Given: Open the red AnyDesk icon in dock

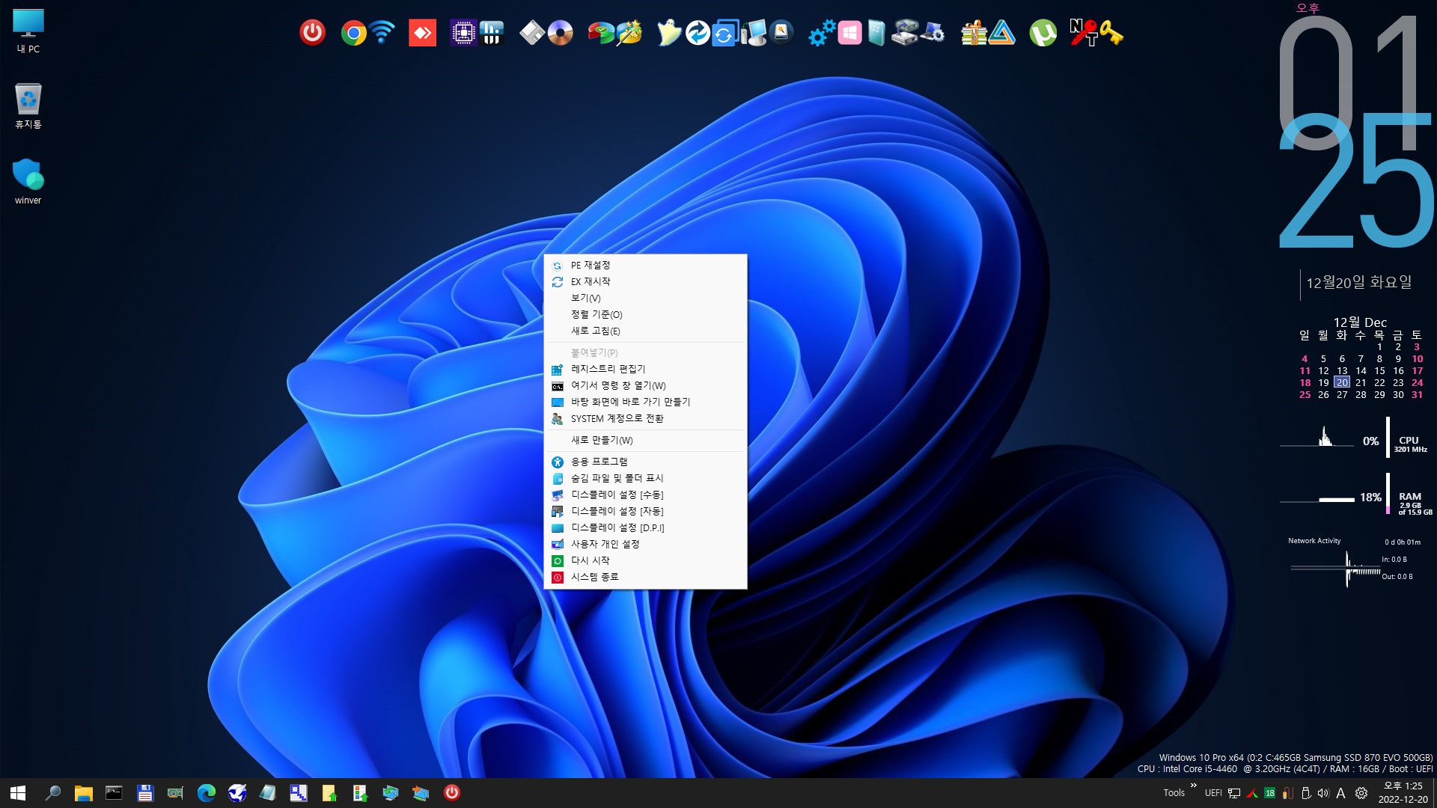Looking at the screenshot, I should pyautogui.click(x=422, y=33).
